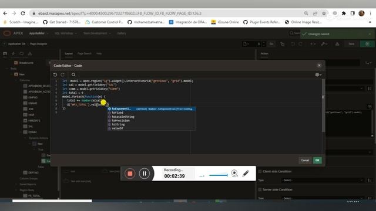The image size is (376, 211).
Task: Select the Action tab in property editor
Action: 264,53
